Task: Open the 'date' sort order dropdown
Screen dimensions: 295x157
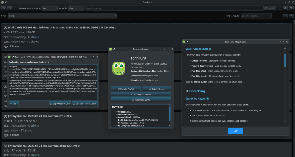Action: coord(76,8)
